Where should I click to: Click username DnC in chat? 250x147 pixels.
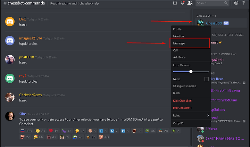tap(23, 19)
